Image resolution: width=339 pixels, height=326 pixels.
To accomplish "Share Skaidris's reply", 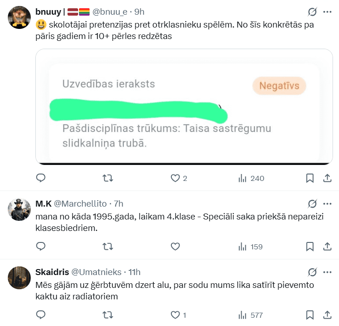I will coord(328,315).
